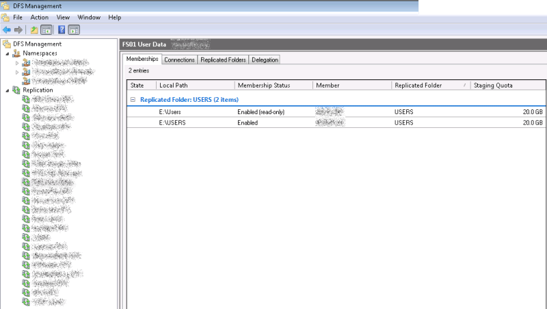Toggle the Show/Hide Console Tree icon
547x309 pixels.
(46, 30)
